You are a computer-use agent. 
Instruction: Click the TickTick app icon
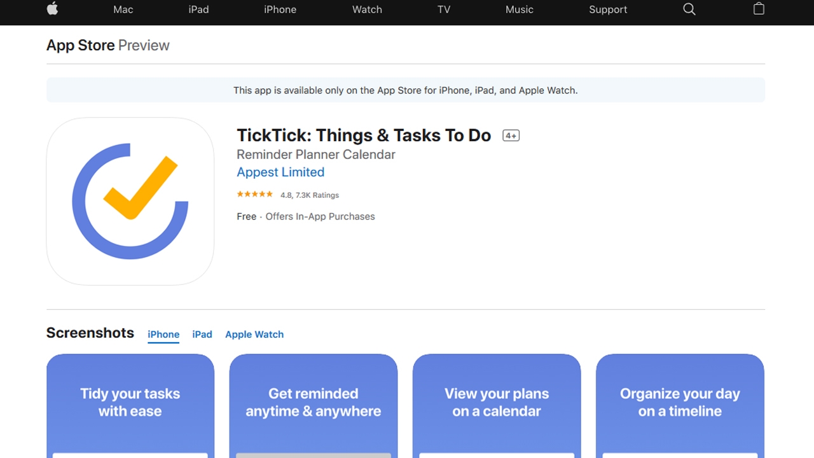130,201
